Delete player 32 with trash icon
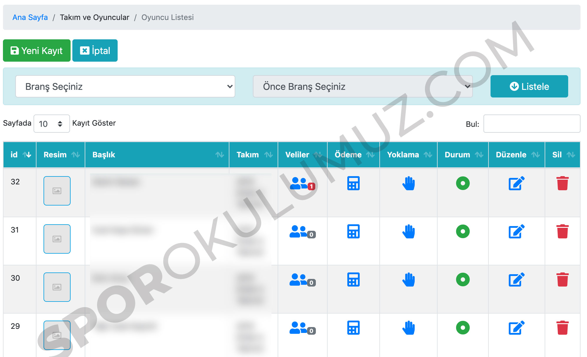 point(562,183)
